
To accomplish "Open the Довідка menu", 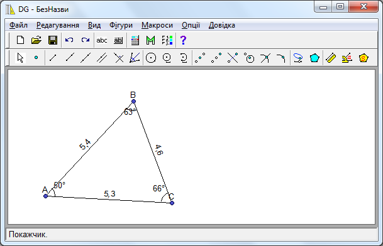I will [222, 25].
